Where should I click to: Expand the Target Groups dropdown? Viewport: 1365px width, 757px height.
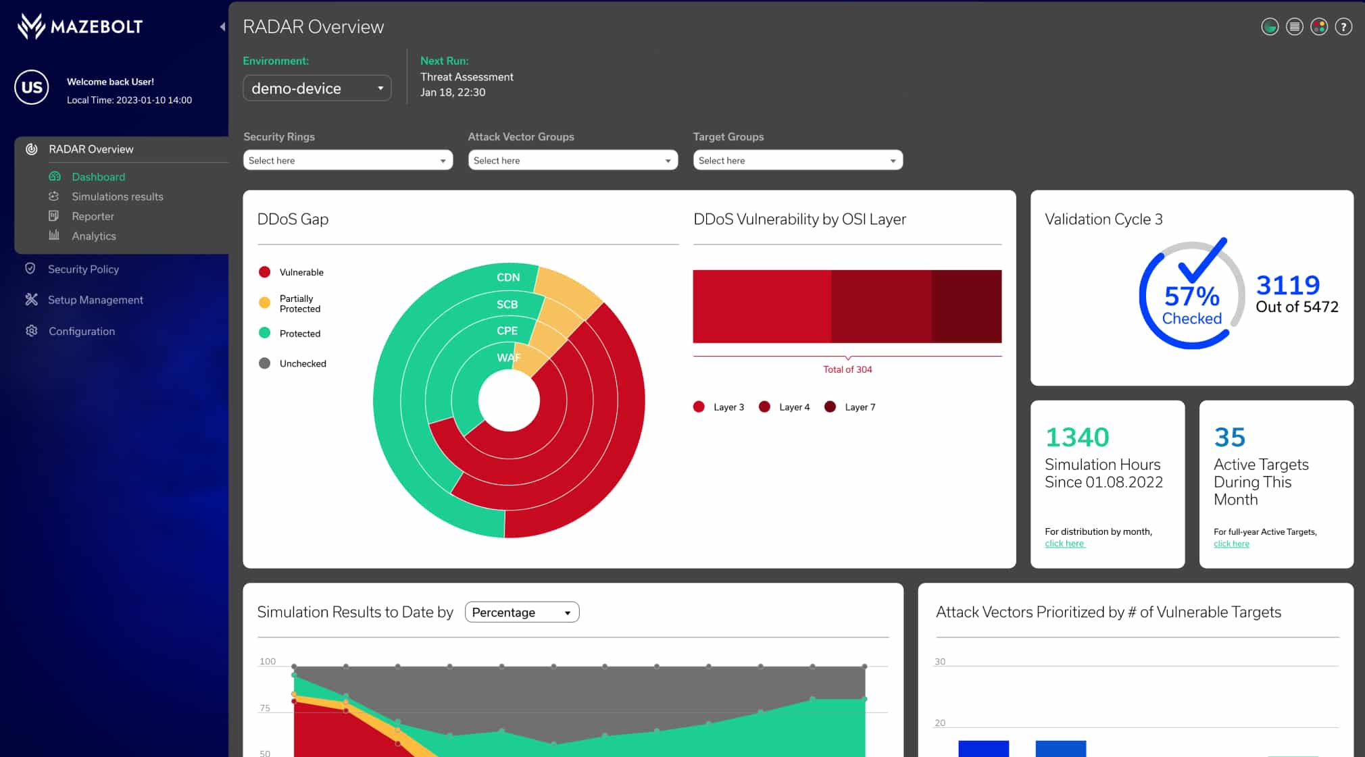pos(798,160)
